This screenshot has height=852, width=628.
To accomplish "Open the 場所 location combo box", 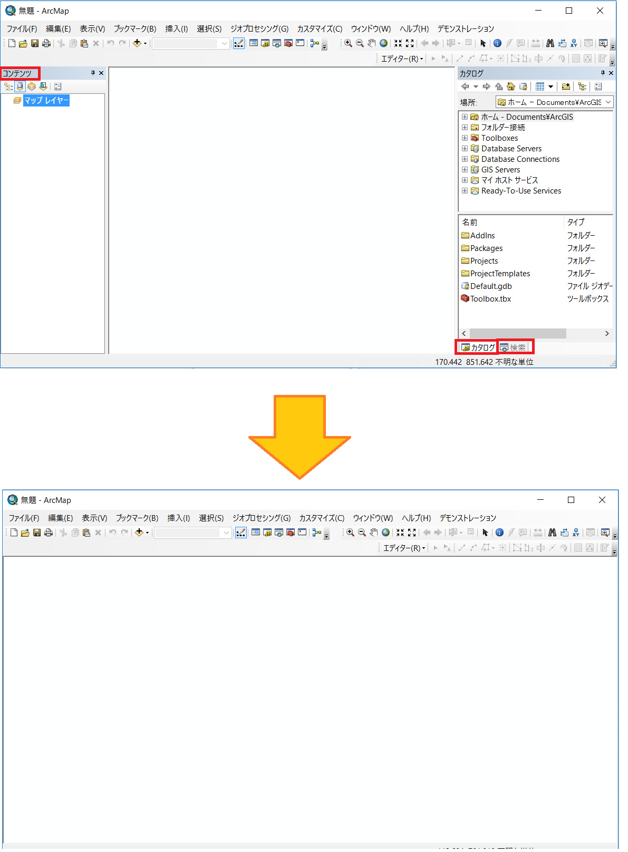I will coord(555,102).
